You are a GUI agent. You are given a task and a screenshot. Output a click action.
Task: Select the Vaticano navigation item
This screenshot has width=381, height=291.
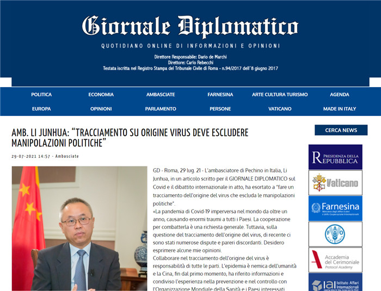click(x=280, y=109)
